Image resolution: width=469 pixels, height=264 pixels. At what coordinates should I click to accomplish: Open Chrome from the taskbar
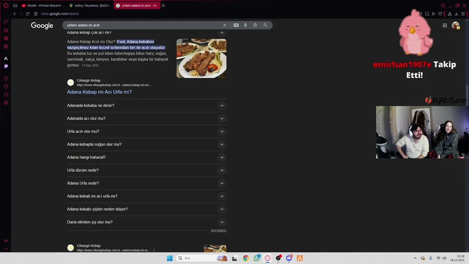coord(246,258)
